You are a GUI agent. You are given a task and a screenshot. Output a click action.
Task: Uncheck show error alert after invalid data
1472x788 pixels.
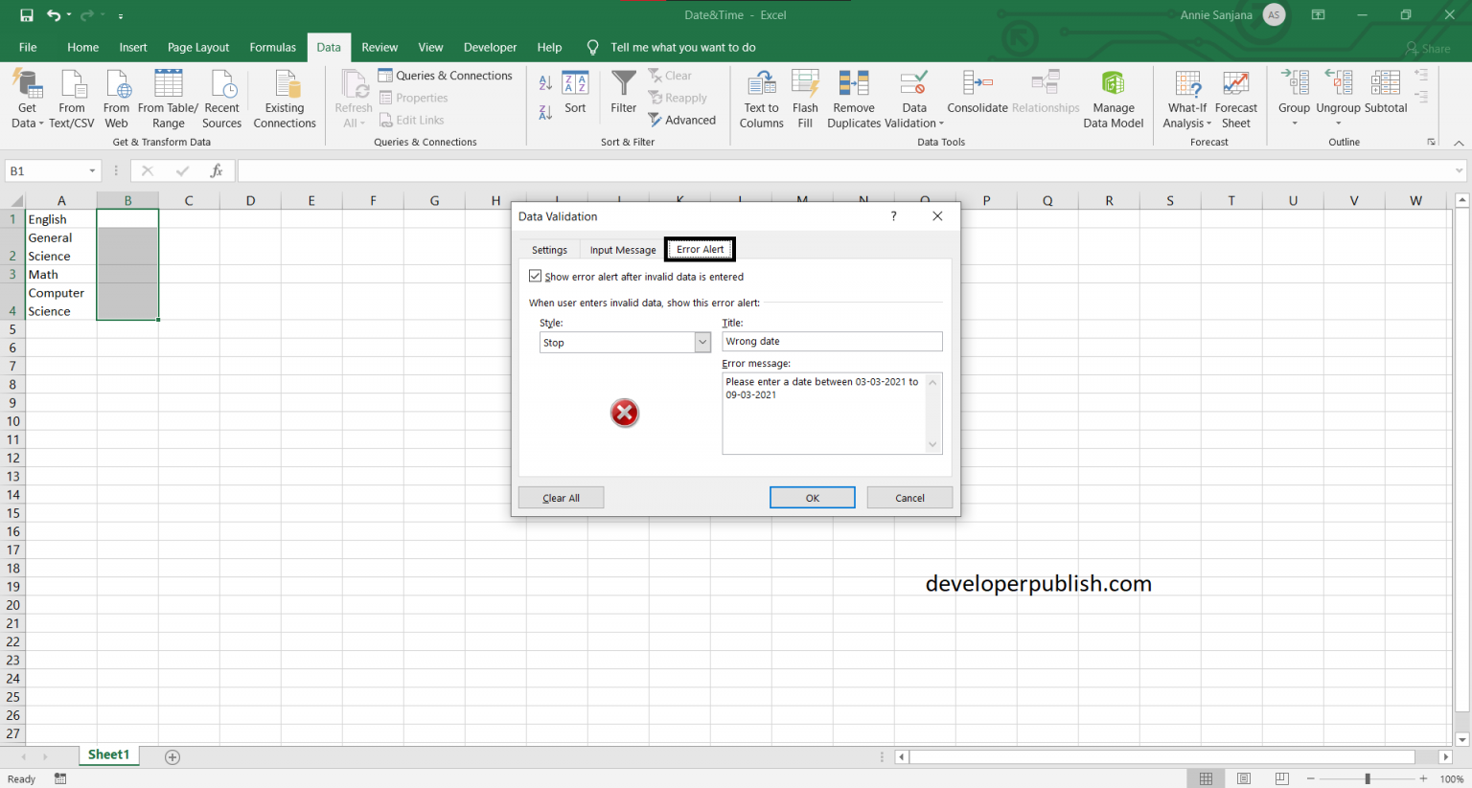click(536, 276)
